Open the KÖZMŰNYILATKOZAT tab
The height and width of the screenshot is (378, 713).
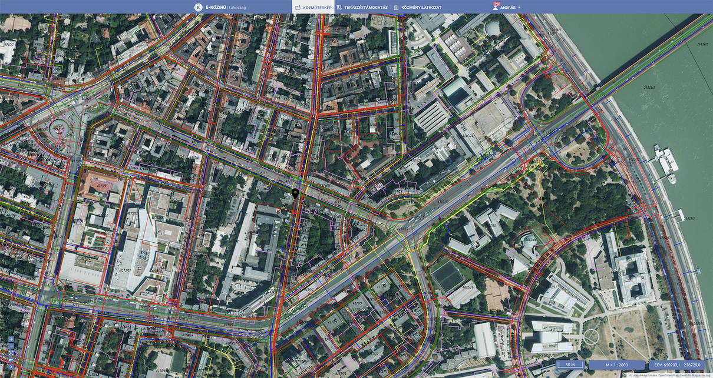click(x=417, y=7)
